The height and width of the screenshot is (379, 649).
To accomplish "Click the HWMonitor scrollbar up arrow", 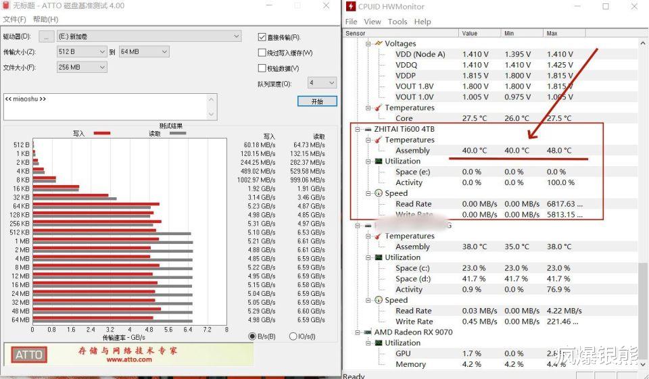I will 643,43.
